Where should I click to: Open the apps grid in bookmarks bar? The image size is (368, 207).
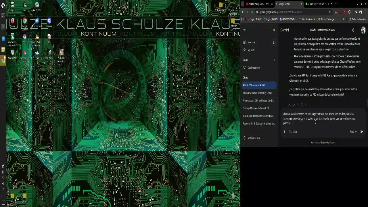coord(243,19)
